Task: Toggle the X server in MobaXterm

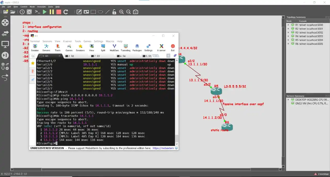Action: coord(161,48)
